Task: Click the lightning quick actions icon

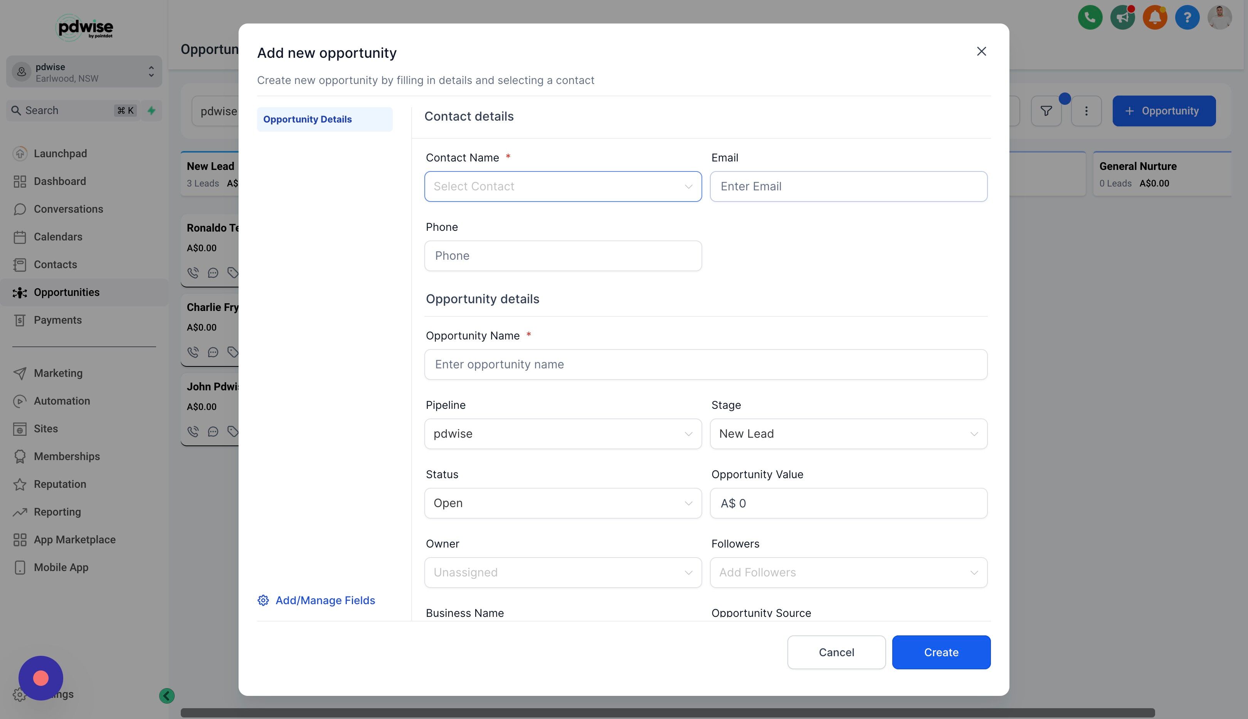Action: pyautogui.click(x=151, y=111)
